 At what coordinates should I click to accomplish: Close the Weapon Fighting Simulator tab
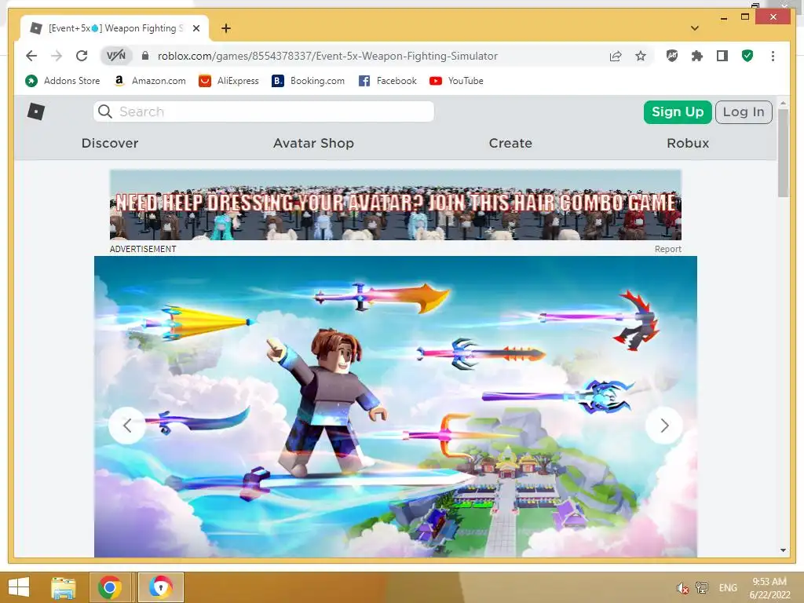tap(196, 28)
